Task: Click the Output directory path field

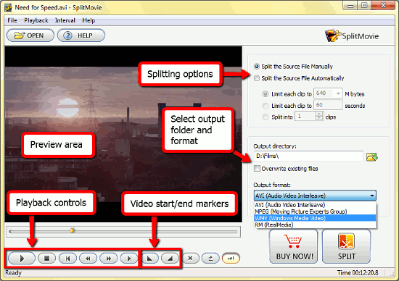Action: pos(308,156)
